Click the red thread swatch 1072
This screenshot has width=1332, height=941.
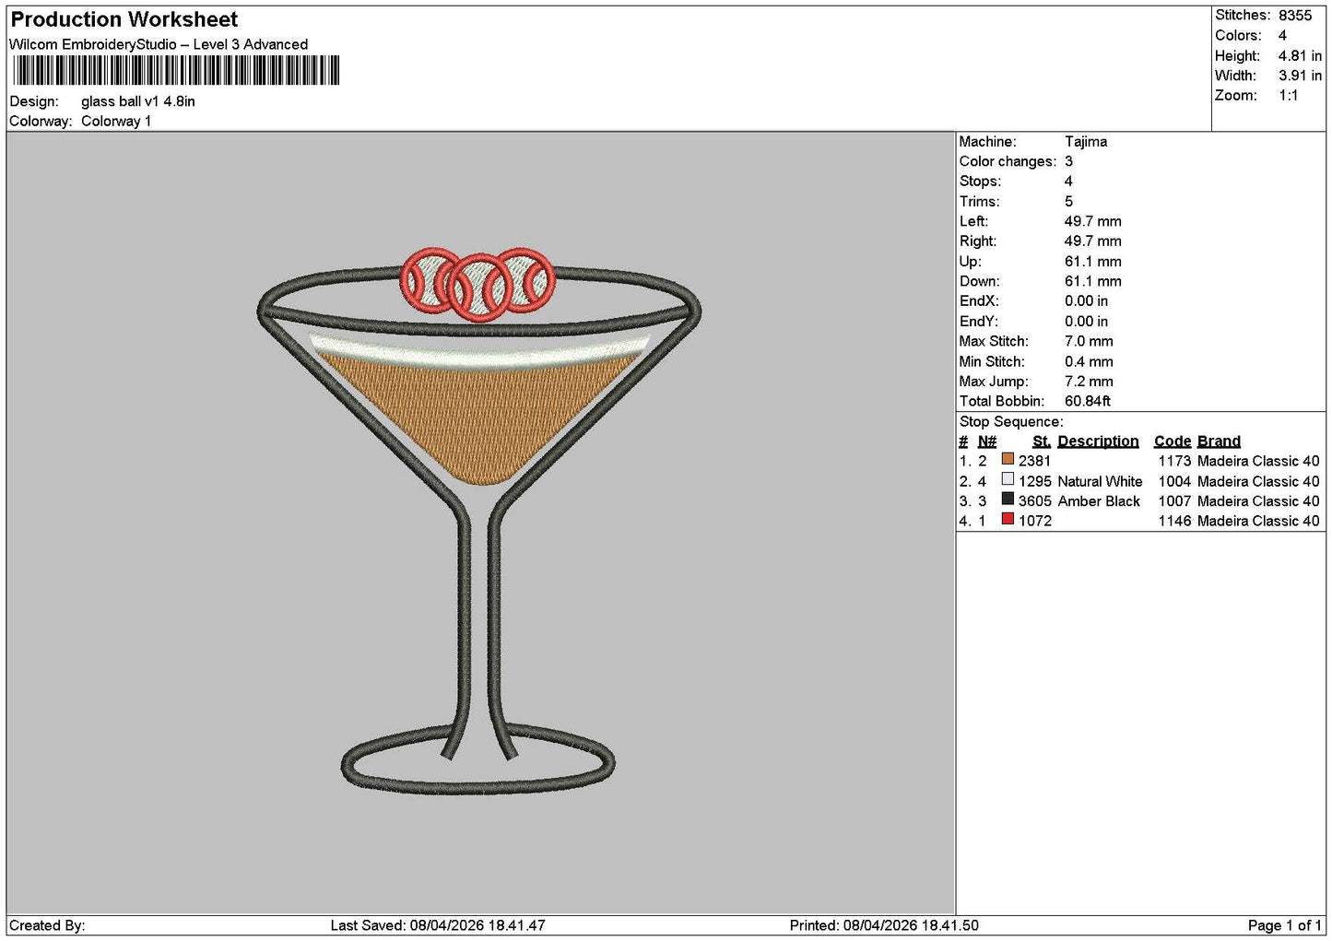1008,520
